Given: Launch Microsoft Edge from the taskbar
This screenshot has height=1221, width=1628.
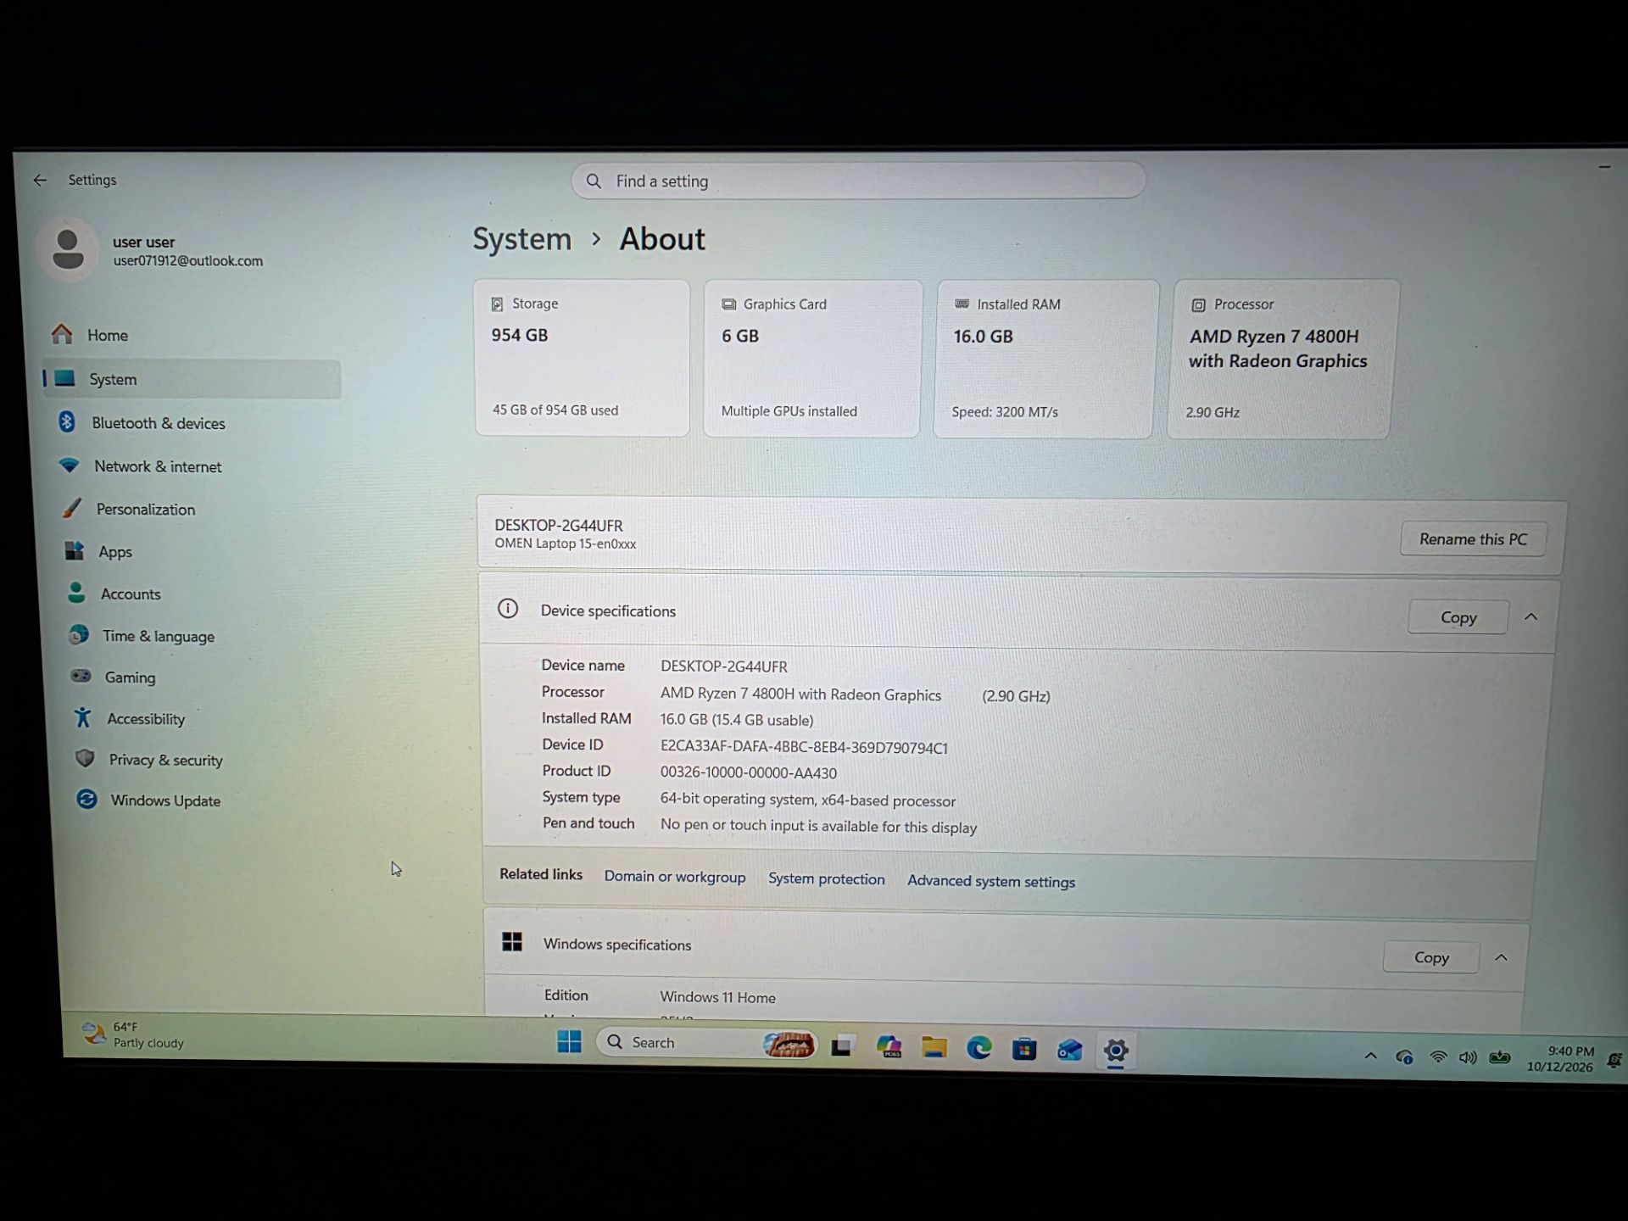Looking at the screenshot, I should coord(979,1049).
